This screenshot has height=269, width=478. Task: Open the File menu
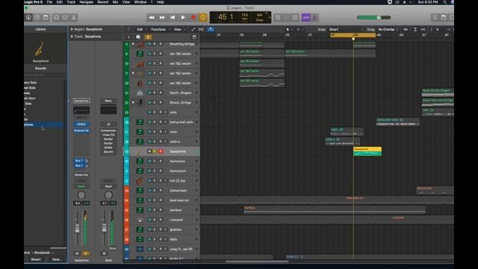[x=49, y=2]
